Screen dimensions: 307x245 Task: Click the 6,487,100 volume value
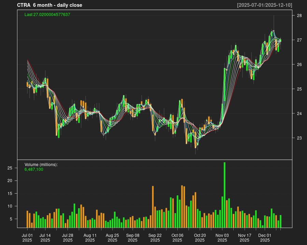click(34, 169)
